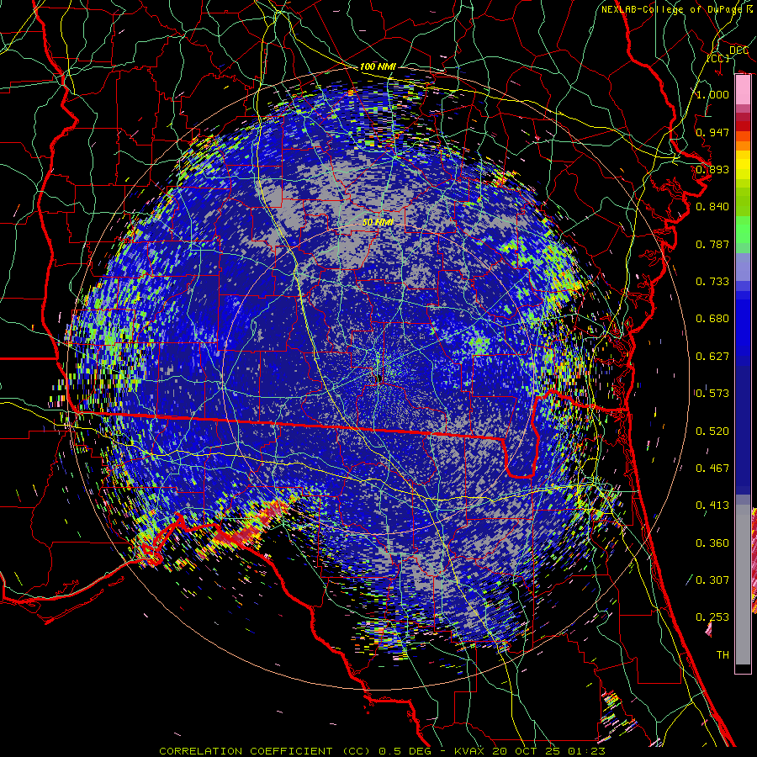
Task: Click the 0.787 value on the color scale
Action: [712, 244]
